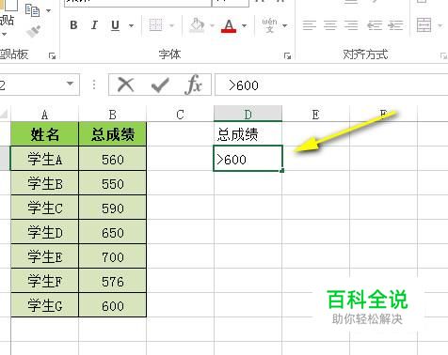Click the Copy icon
The image size is (448, 355).
click(x=32, y=10)
